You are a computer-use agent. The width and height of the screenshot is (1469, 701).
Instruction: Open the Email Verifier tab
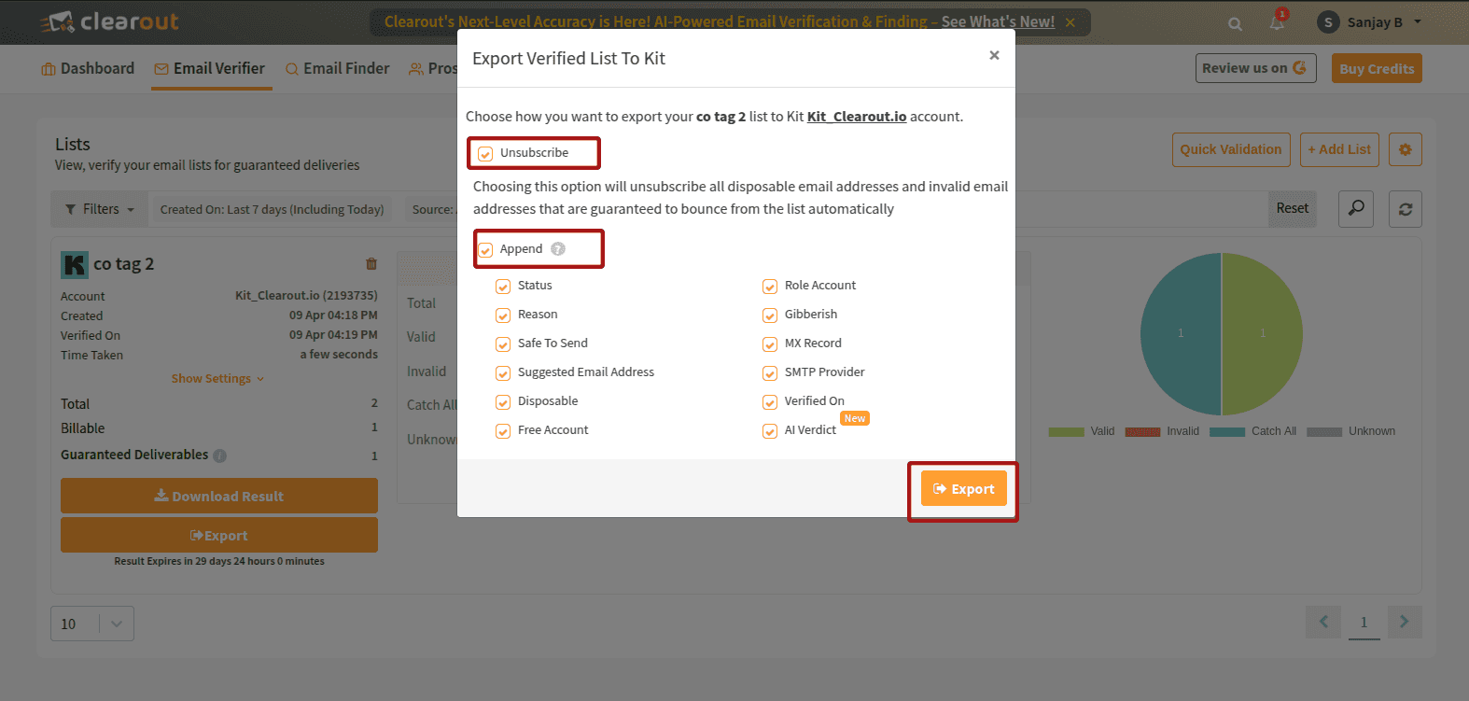pos(210,68)
